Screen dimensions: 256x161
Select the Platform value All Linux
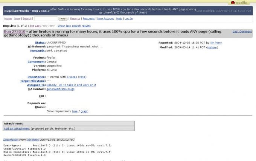pyautogui.click(x=52, y=70)
